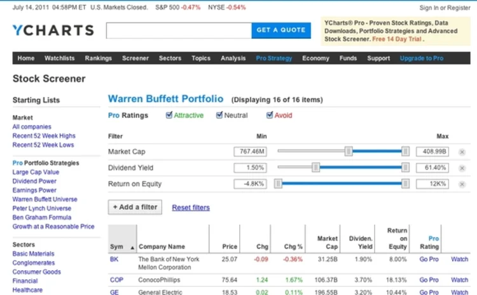Image resolution: width=477 pixels, height=295 pixels.
Task: Remove the Return on Equity filter
Action: 462,184
